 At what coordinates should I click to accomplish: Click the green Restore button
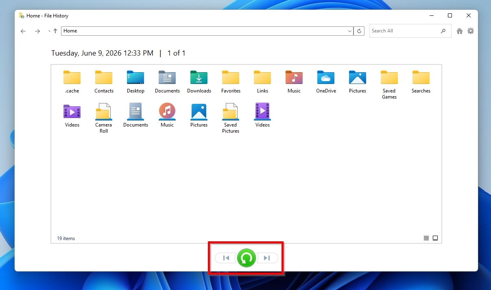[x=246, y=258]
